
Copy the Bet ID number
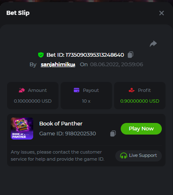pos(130,55)
